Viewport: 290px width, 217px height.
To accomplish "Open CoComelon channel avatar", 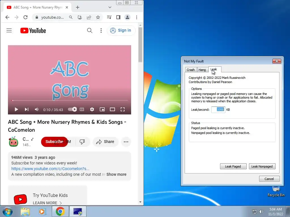I will [x=14, y=142].
